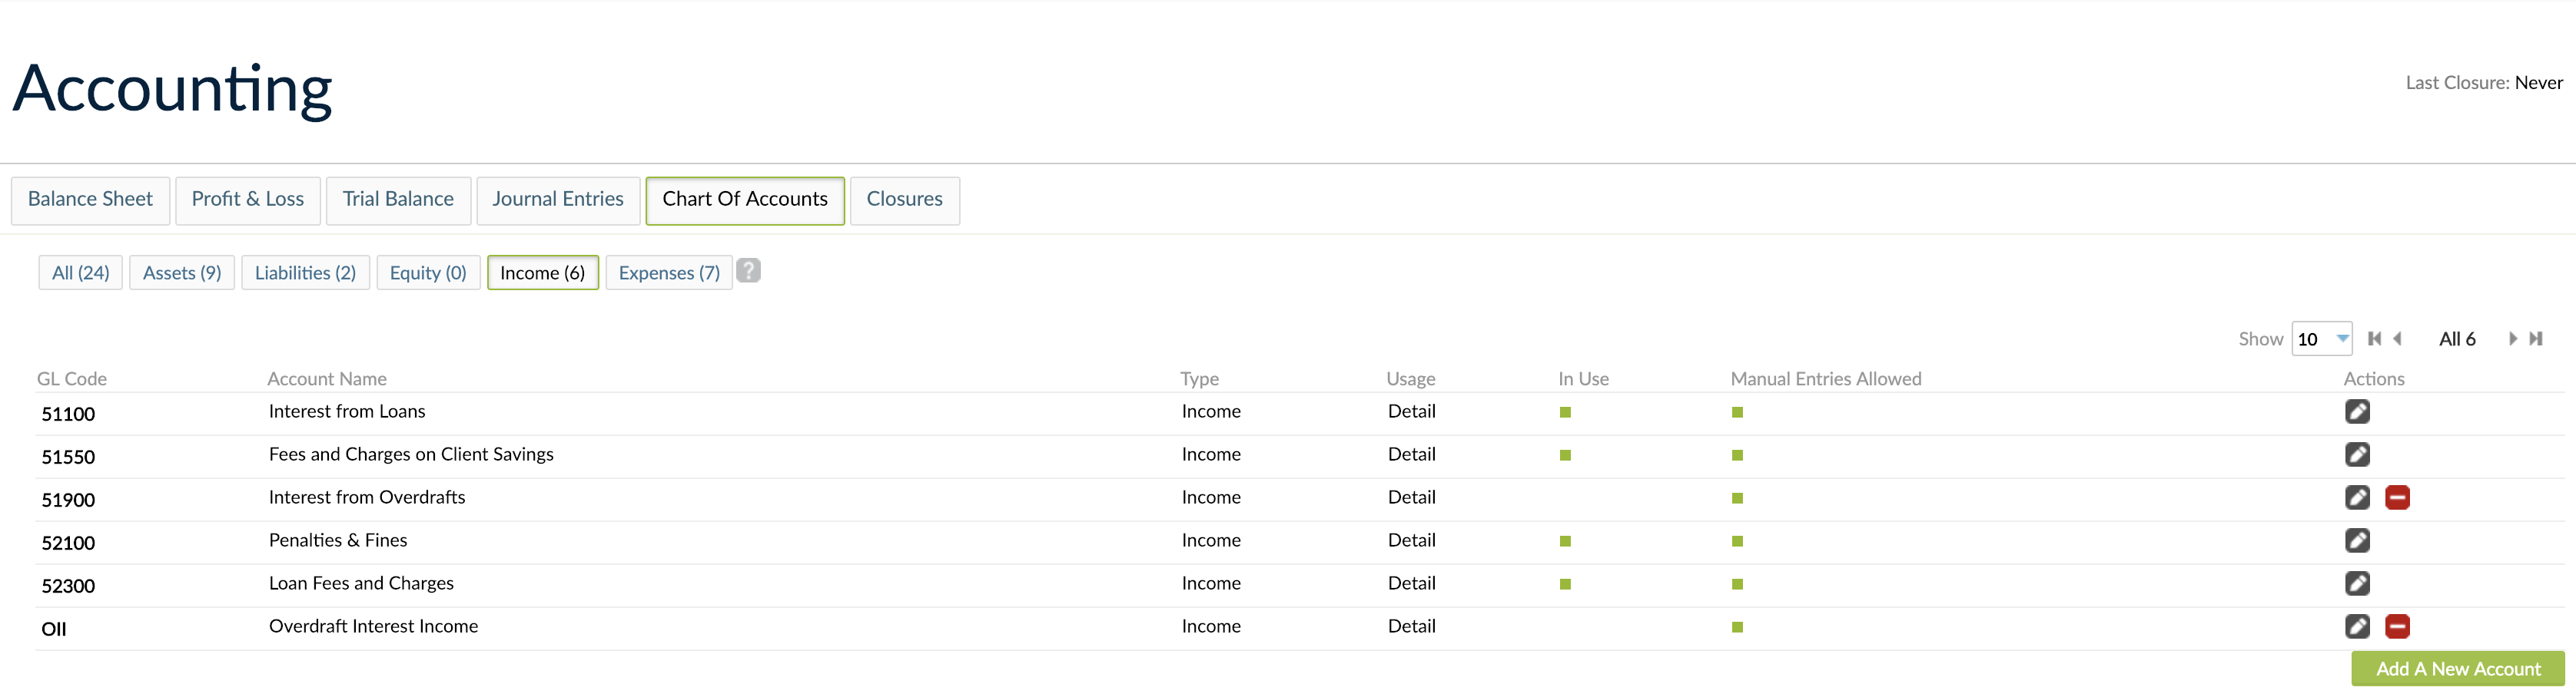Jump to the last page of accounts
This screenshot has height=697, width=2576.
[x=2537, y=339]
